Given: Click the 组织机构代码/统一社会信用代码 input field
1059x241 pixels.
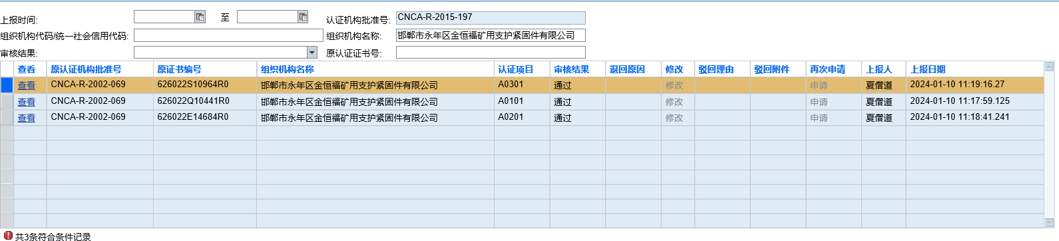Looking at the screenshot, I should click(228, 35).
